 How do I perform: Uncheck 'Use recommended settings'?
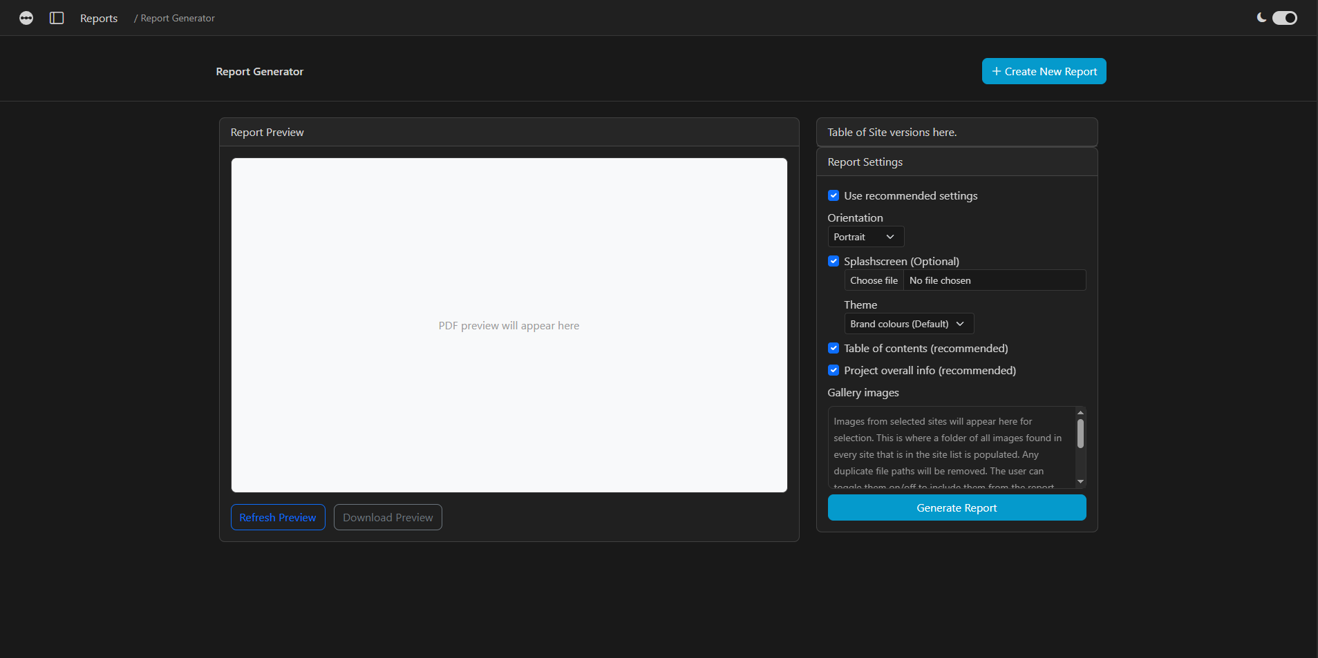pos(834,195)
